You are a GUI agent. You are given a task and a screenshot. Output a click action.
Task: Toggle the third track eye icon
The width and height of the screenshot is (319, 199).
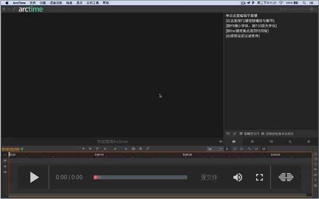[x=5, y=172]
